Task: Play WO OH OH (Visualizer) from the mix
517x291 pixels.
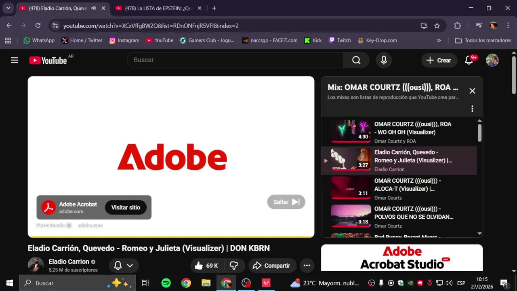Action: (399, 132)
